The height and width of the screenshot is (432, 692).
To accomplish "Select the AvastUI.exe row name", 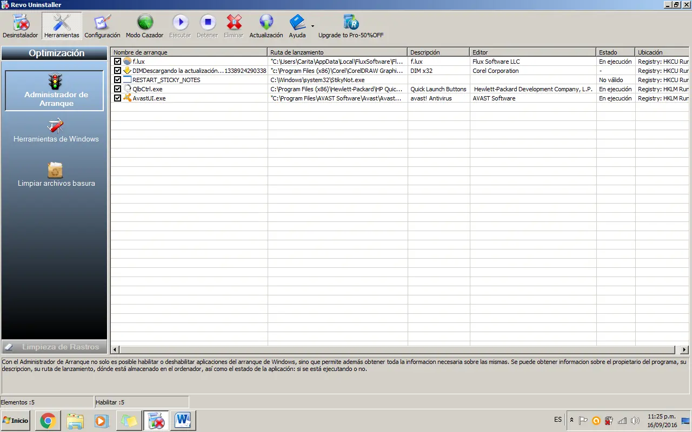I will [x=149, y=98].
